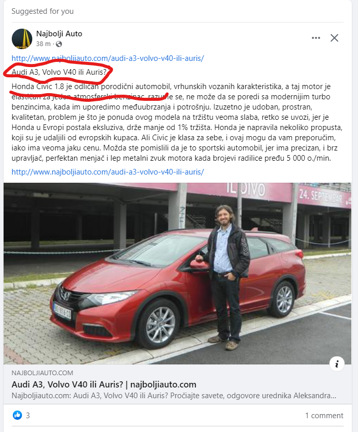Image resolution: width=358 pixels, height=432 pixels.
Task: Open the post timestamp 38 m
Action: click(x=43, y=44)
